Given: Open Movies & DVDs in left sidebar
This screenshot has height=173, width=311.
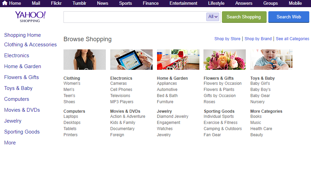Looking at the screenshot, I should click(22, 110).
